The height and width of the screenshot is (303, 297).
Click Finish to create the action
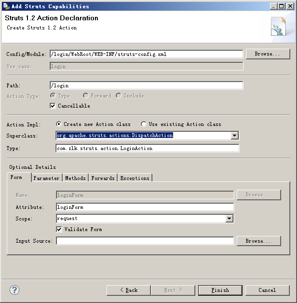[x=220, y=290]
